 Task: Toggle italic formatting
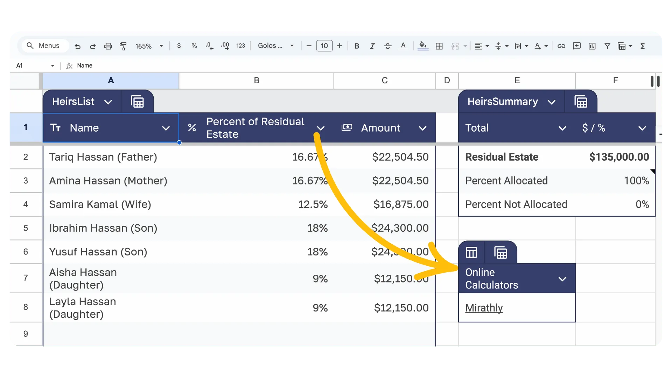click(x=372, y=46)
